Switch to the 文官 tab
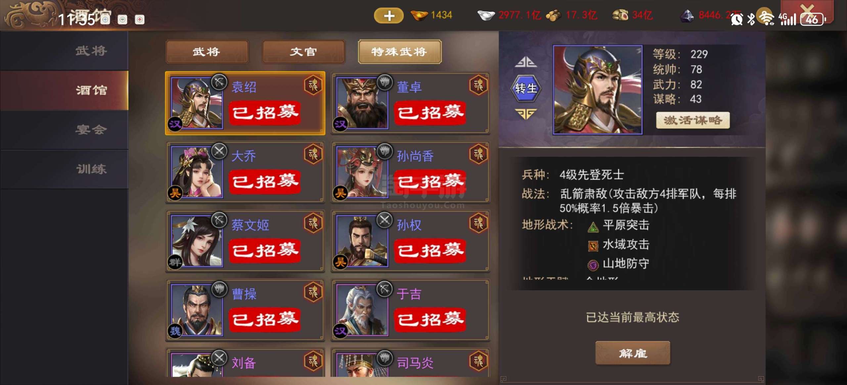This screenshot has width=847, height=385. [303, 52]
